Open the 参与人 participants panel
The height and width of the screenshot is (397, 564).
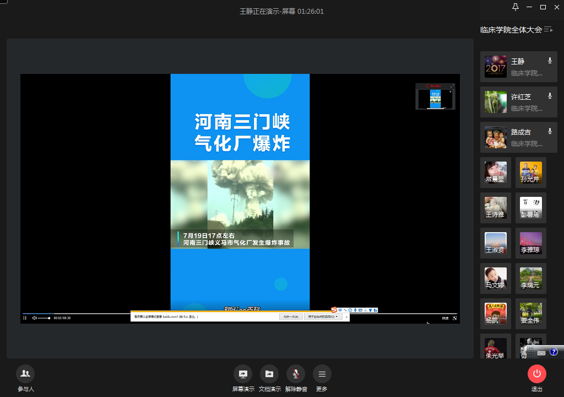[x=25, y=374]
